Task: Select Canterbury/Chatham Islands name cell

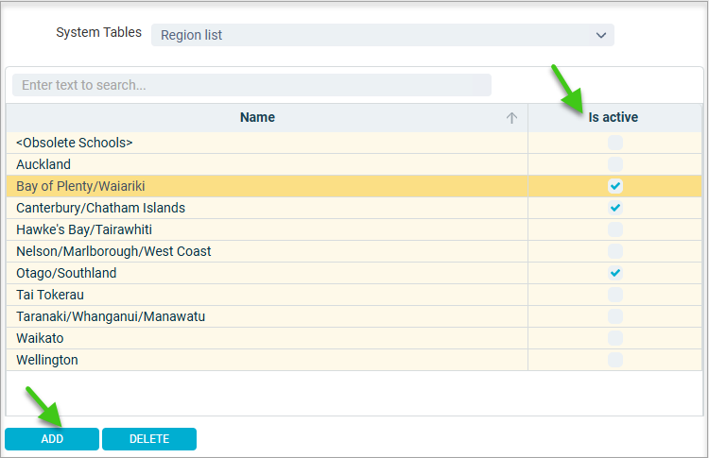Action: coord(267,208)
